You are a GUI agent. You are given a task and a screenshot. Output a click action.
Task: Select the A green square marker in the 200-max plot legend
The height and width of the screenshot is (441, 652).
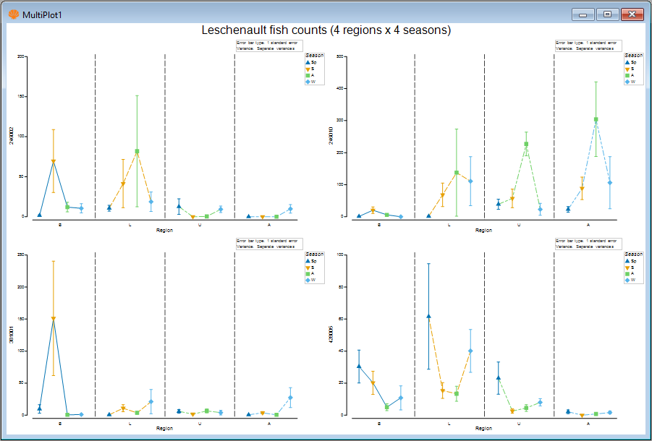pyautogui.click(x=308, y=76)
